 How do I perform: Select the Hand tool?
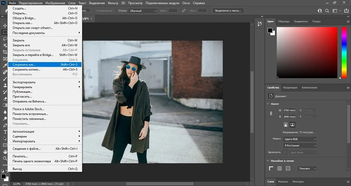click(5, 152)
